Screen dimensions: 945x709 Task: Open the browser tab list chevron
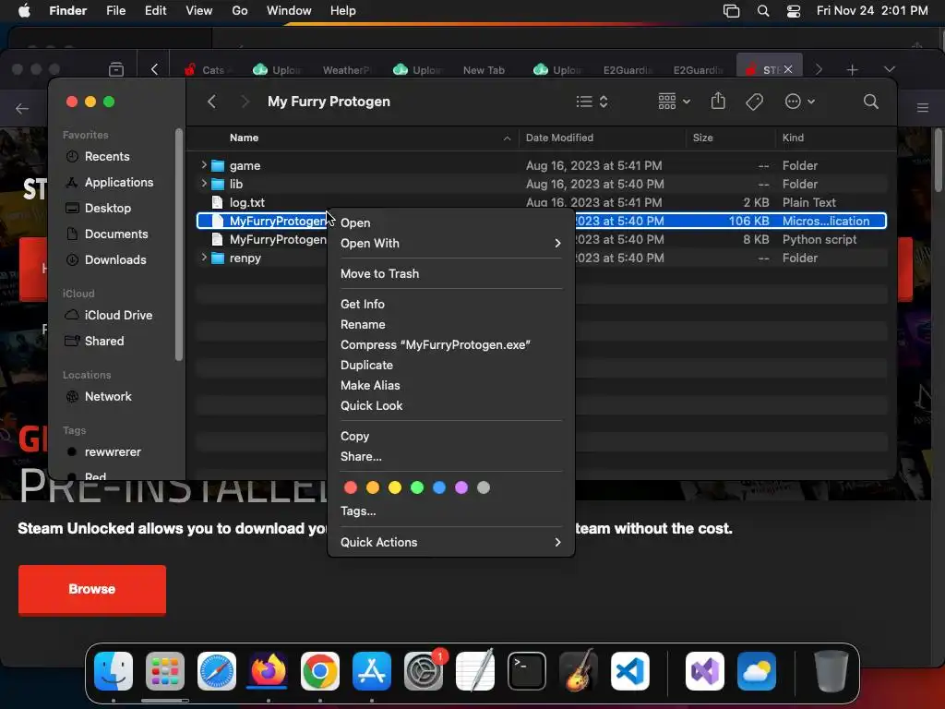pos(889,69)
